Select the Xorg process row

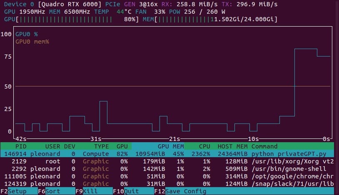pyautogui.click(x=167, y=161)
